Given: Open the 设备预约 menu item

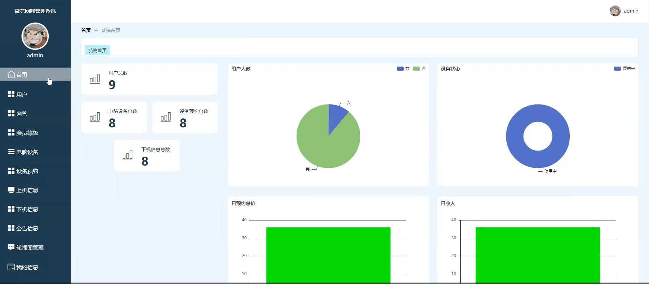Looking at the screenshot, I should (35, 171).
